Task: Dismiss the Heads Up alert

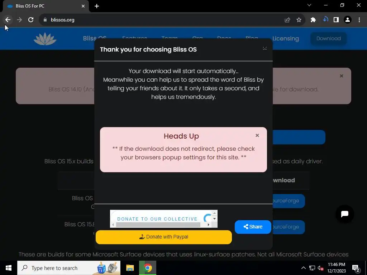Action: [257, 135]
